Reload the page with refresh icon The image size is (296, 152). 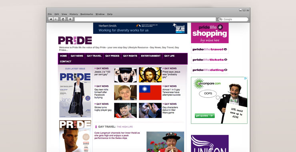[x=63, y=19]
